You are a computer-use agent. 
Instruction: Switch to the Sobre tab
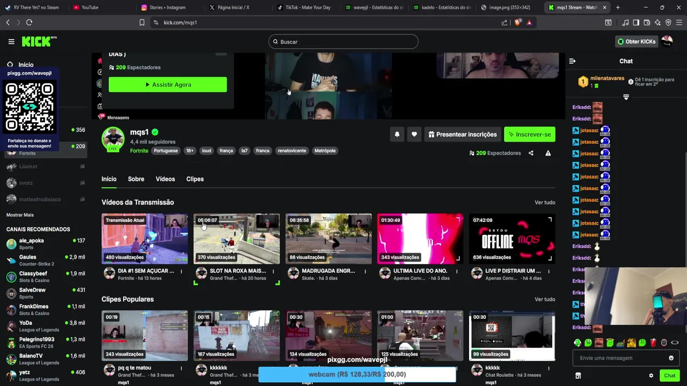point(136,179)
